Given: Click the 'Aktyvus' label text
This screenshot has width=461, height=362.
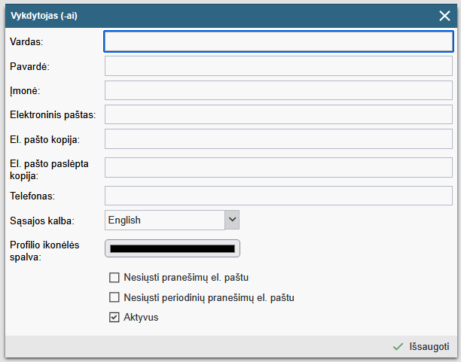Looking at the screenshot, I should (x=141, y=318).
